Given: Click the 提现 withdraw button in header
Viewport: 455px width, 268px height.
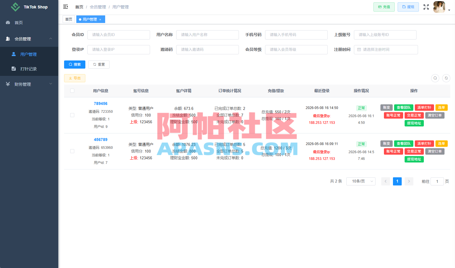Looking at the screenshot, I should [x=408, y=7].
